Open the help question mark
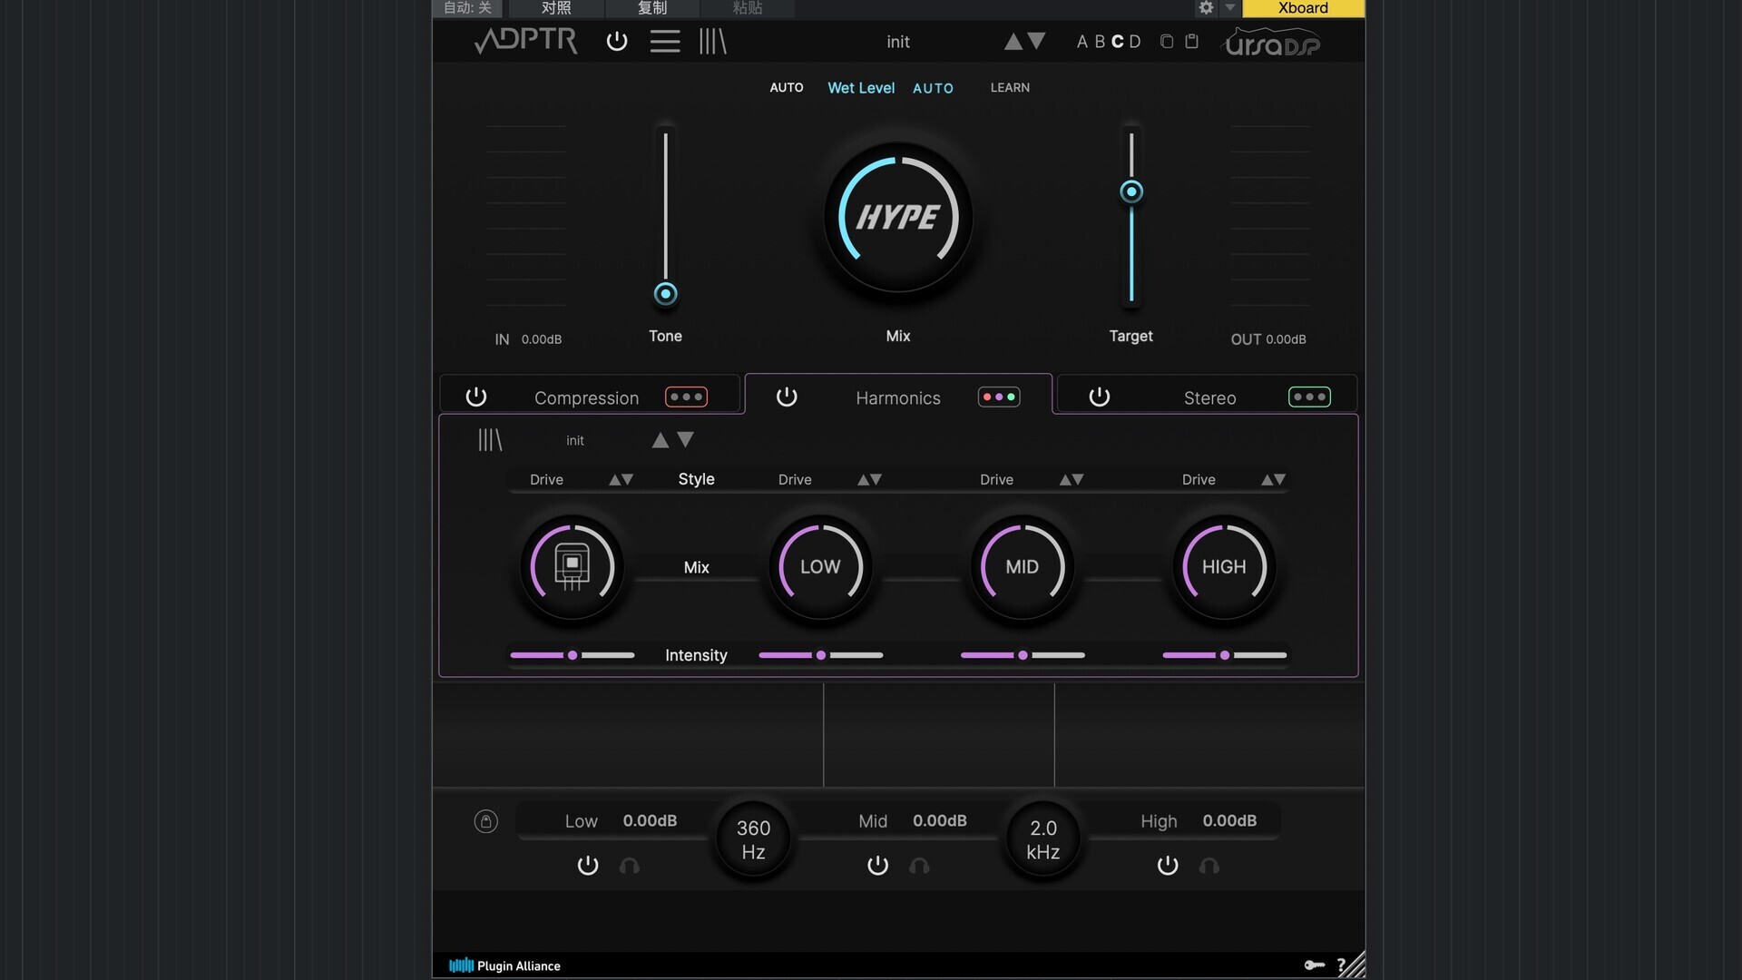Image resolution: width=1742 pixels, height=980 pixels. point(1341,965)
